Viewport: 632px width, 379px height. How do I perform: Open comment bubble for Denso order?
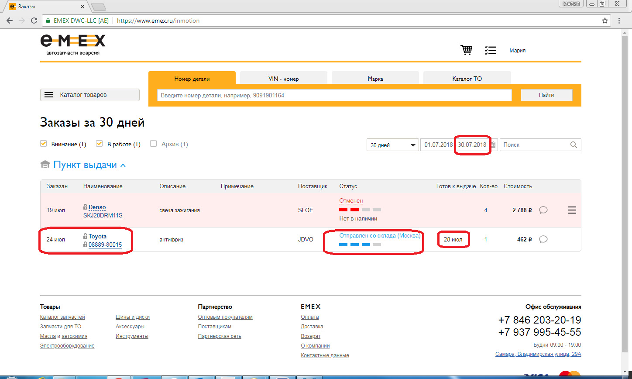[x=543, y=210]
